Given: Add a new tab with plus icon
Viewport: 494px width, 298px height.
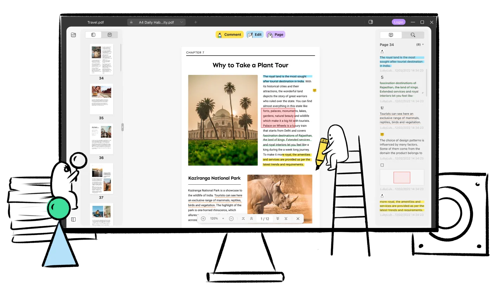Looking at the screenshot, I should (196, 22).
